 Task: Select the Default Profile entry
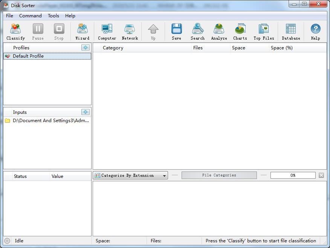[x=28, y=56]
